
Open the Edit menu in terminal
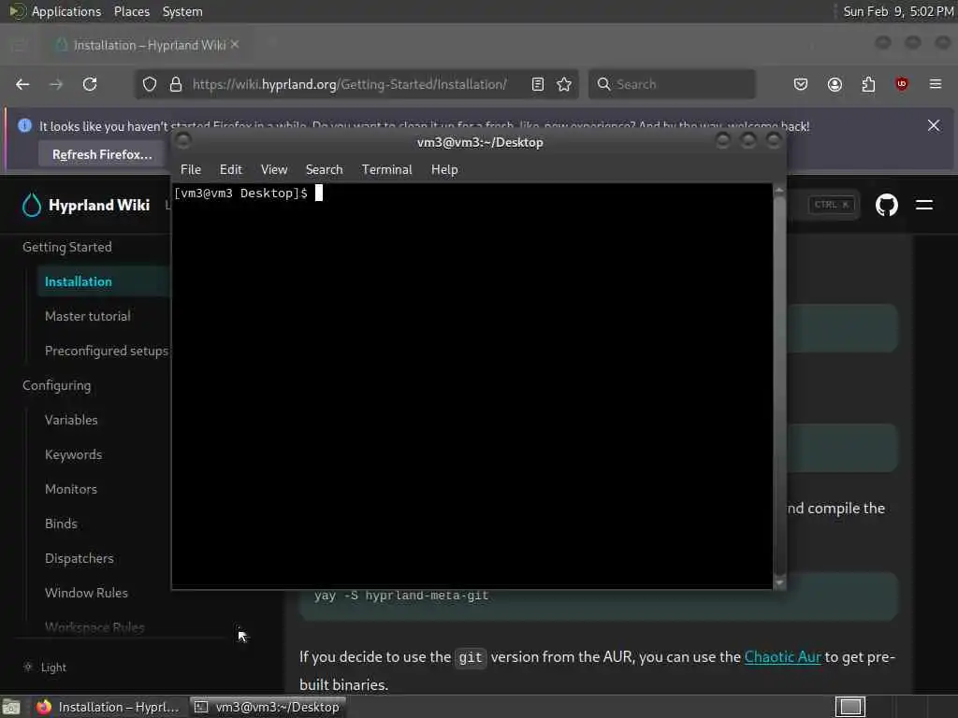tap(231, 170)
